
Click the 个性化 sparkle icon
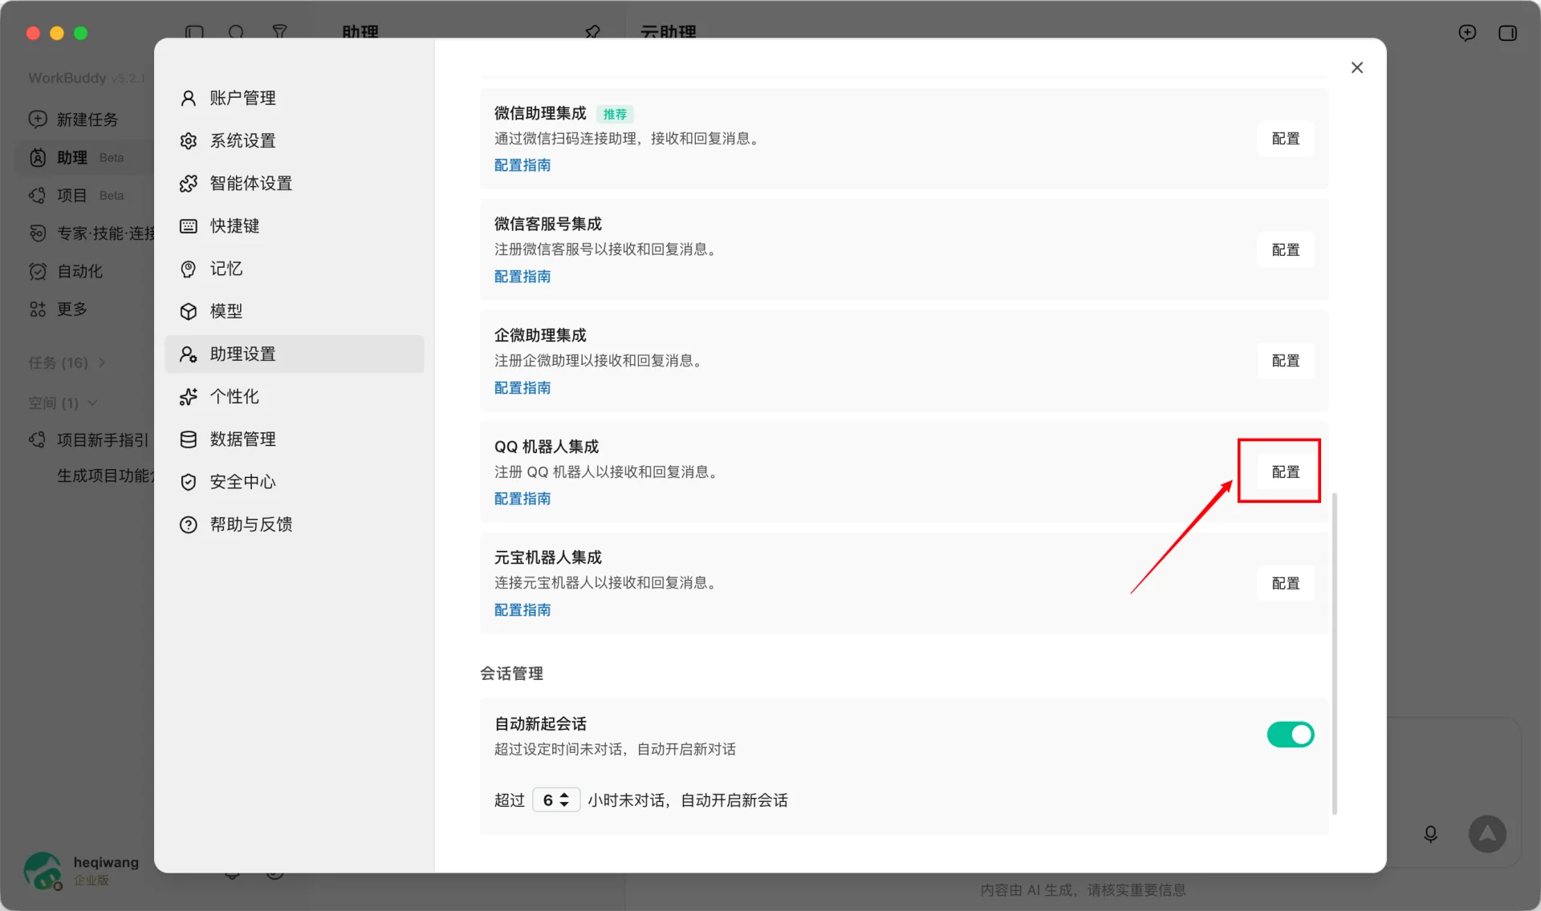click(x=189, y=396)
